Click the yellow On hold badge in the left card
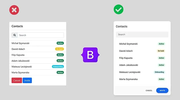Image resolution: width=180 pixels, height=100 pixels. [59, 49]
